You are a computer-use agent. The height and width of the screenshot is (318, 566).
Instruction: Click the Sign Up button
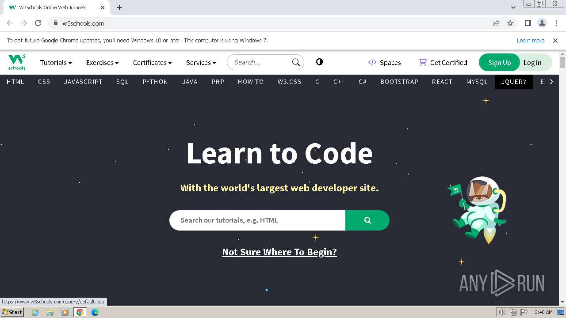pos(500,62)
